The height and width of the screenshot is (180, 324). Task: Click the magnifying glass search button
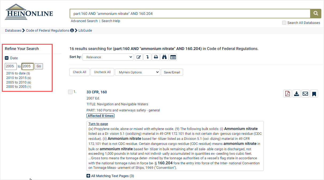tap(316, 13)
